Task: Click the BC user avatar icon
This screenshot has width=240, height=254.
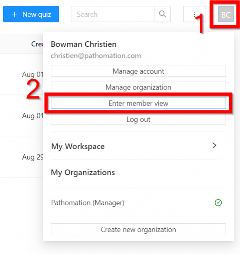Action: coord(226,15)
